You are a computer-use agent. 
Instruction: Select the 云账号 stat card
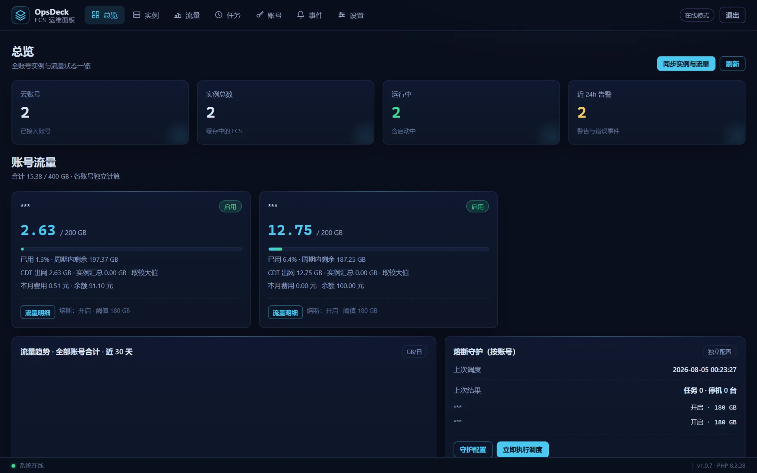(x=100, y=112)
